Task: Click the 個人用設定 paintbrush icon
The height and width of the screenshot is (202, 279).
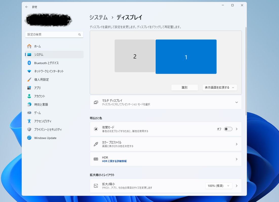Action: pyautogui.click(x=29, y=80)
